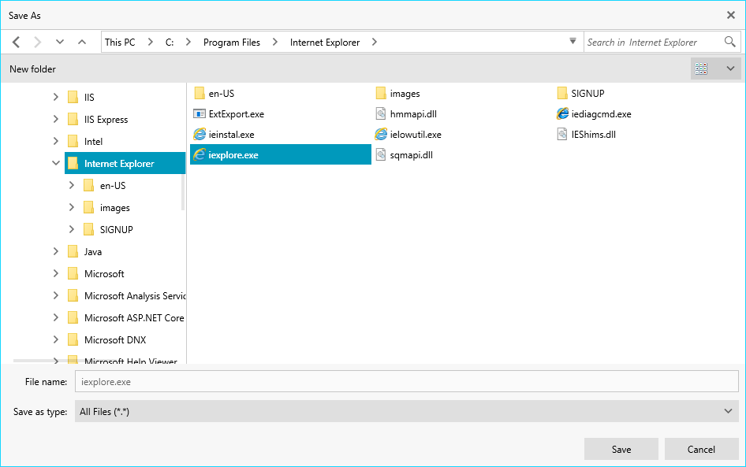746x467 pixels.
Task: Open the address bar history dropdown
Action: 573,41
